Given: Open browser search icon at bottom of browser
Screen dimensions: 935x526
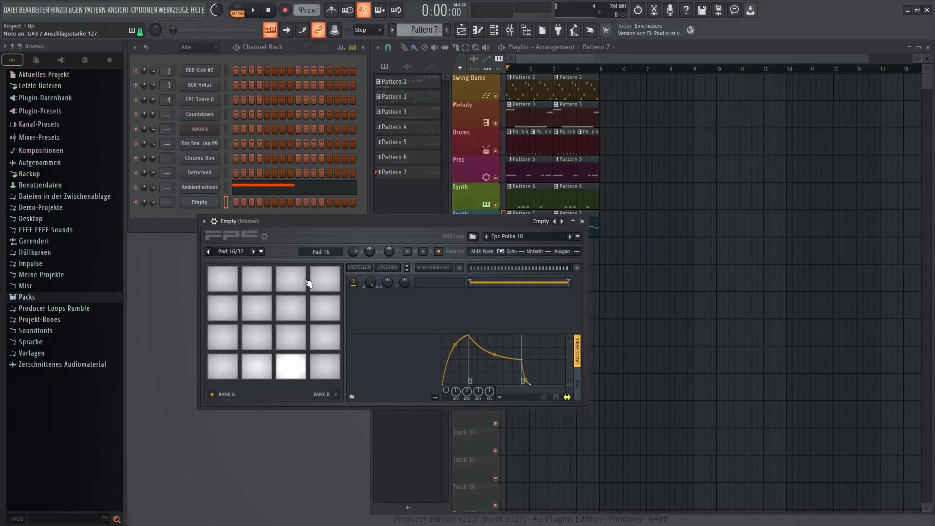Looking at the screenshot, I should (117, 519).
